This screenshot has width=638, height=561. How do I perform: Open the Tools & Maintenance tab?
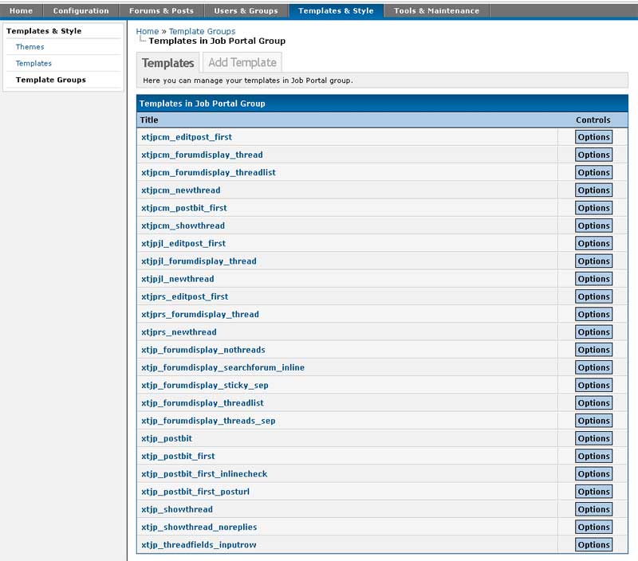click(x=436, y=10)
